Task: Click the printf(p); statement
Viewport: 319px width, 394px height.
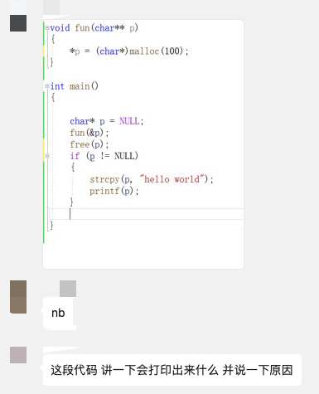Action: coord(114,191)
